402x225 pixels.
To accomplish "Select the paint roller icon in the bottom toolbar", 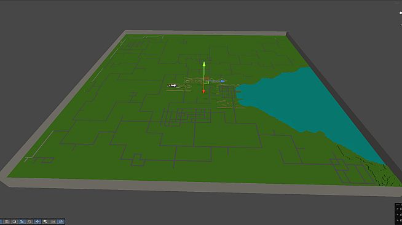I will point(45,222).
